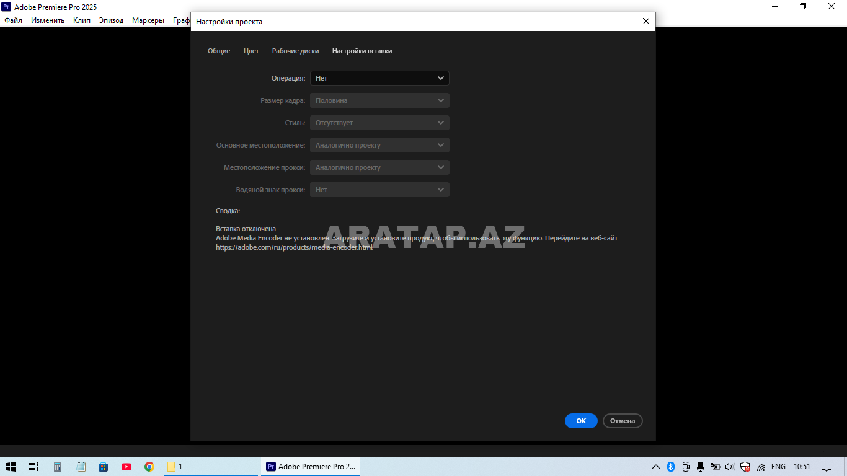Image resolution: width=847 pixels, height=476 pixels.
Task: Click the Отмена button
Action: 623,421
